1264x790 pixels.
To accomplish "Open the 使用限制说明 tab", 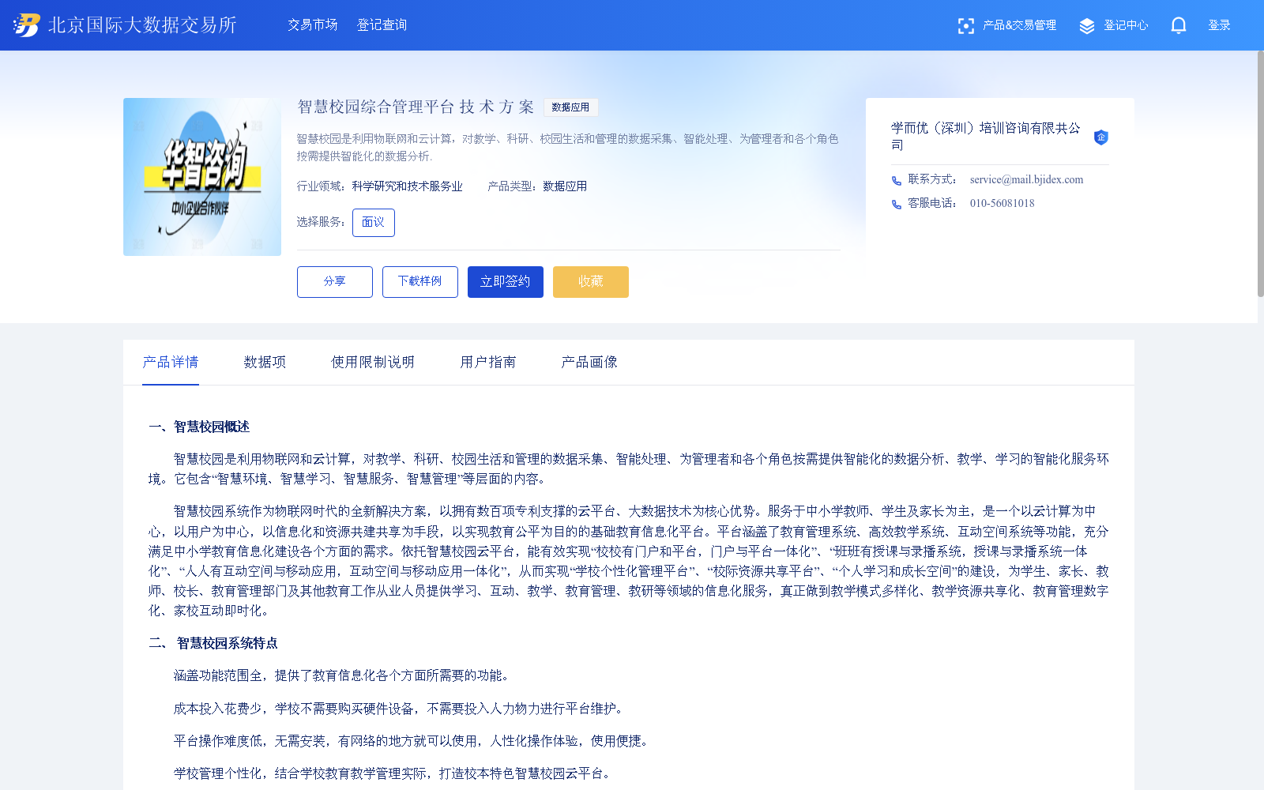I will [x=373, y=362].
